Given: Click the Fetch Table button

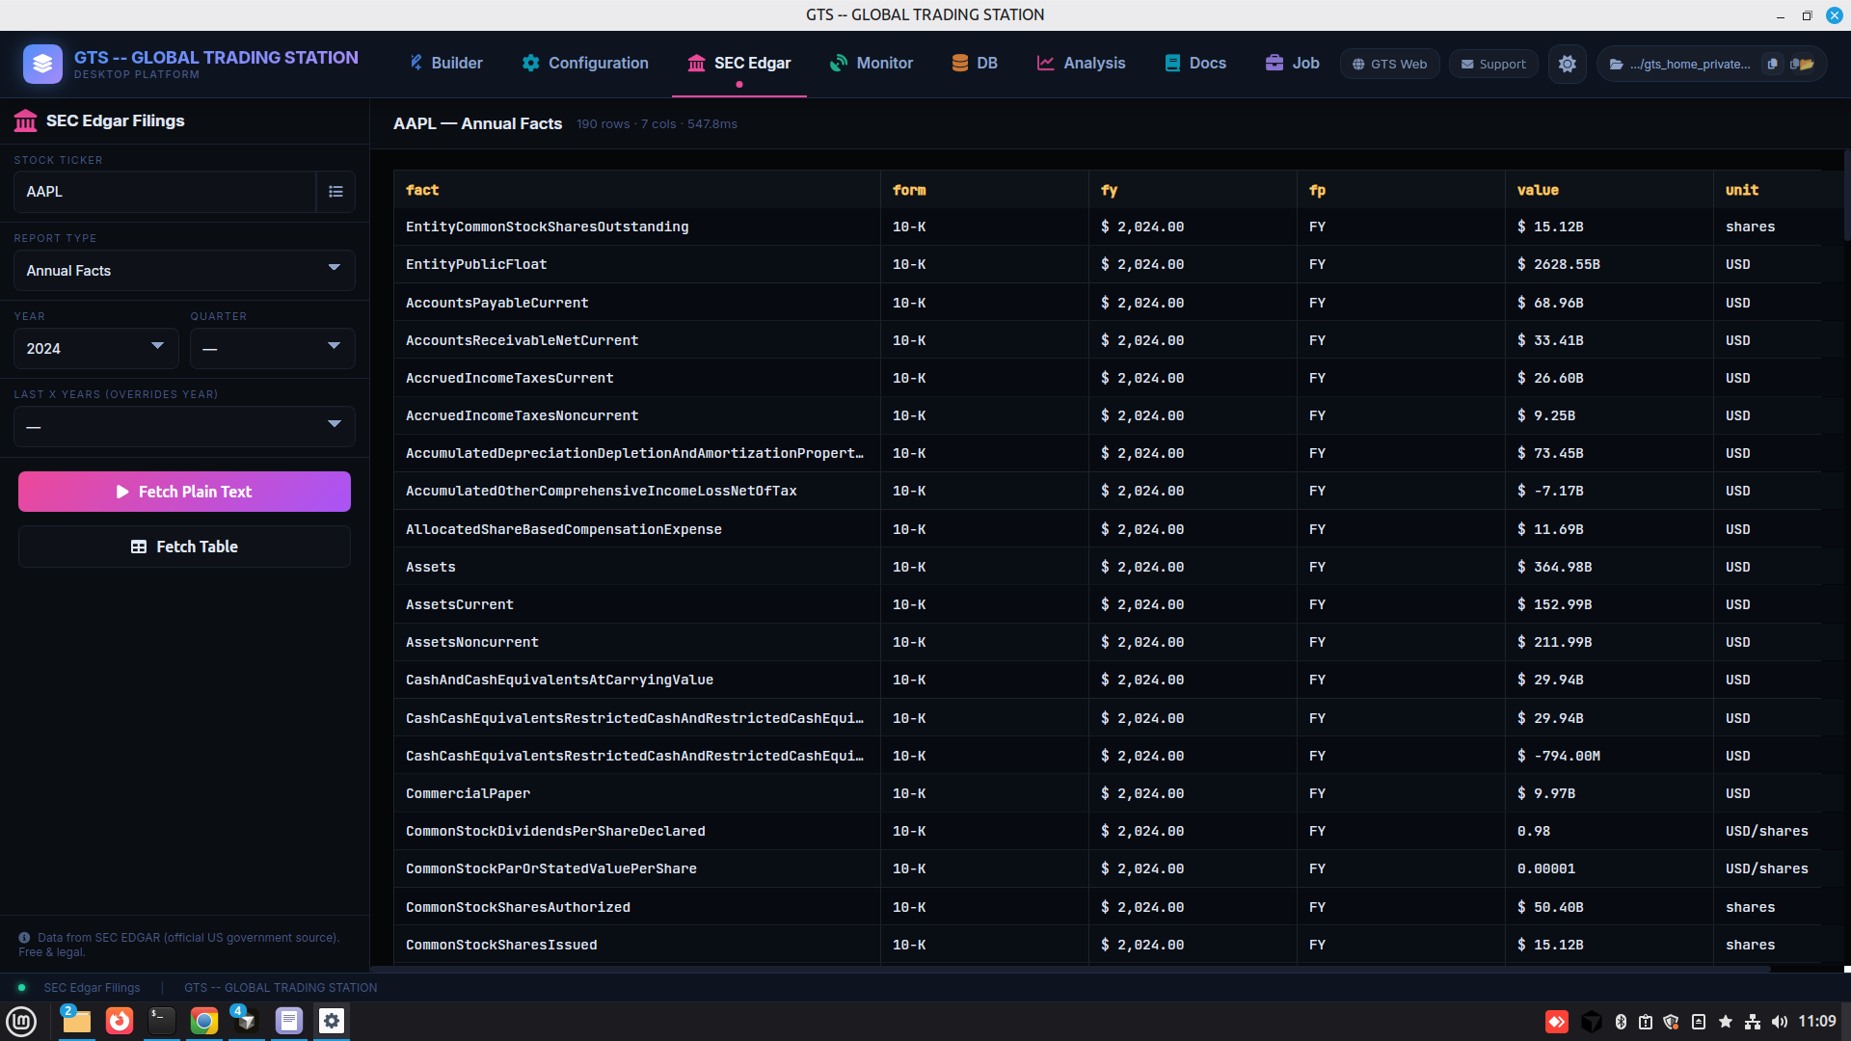Looking at the screenshot, I should click(x=184, y=547).
